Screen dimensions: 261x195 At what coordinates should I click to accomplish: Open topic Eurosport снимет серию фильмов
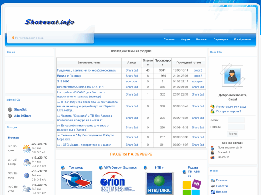click(x=83, y=127)
